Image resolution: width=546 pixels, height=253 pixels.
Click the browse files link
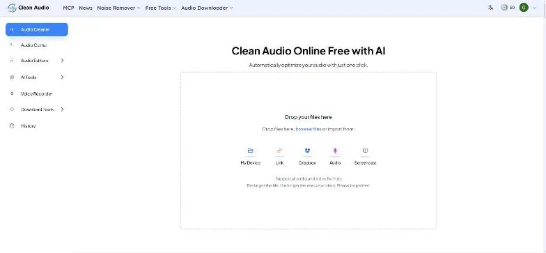point(309,129)
